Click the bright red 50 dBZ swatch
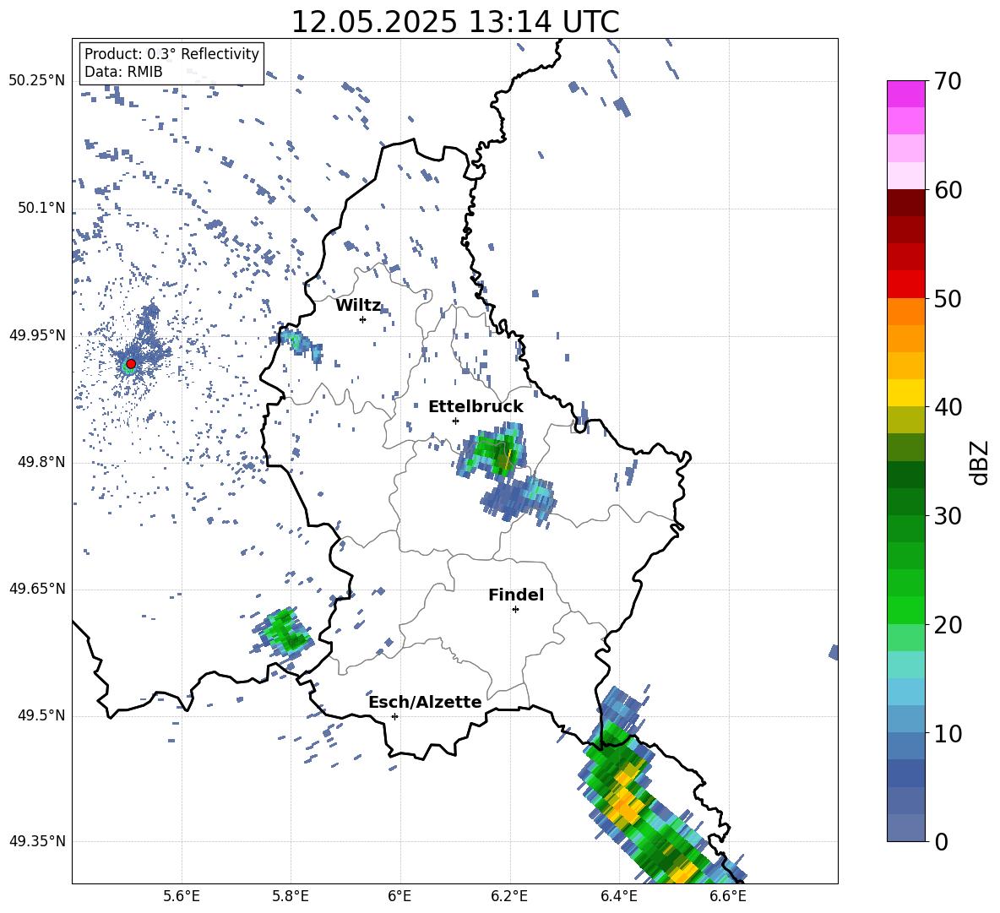The image size is (1000, 913). click(905, 285)
